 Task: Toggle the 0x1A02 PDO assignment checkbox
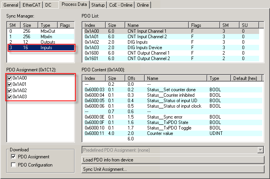tap(10, 90)
